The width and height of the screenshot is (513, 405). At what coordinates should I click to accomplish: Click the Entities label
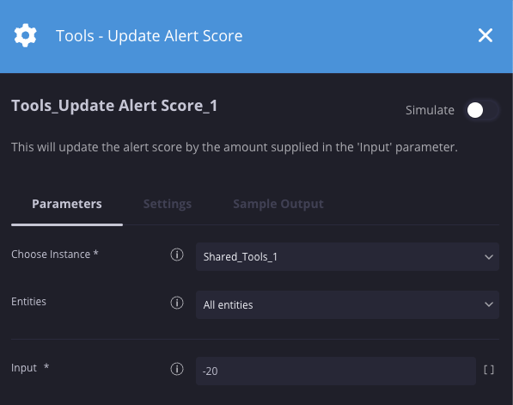tap(28, 302)
